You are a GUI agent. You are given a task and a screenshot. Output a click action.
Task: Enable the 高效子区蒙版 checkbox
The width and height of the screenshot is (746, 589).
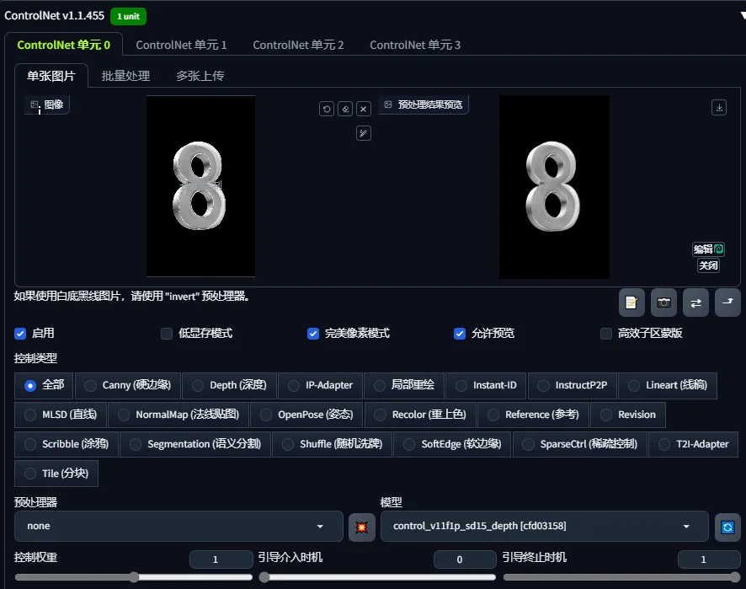606,334
